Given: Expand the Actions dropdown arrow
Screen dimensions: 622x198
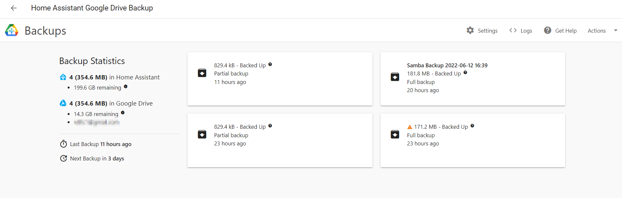Looking at the screenshot, I should tap(615, 30).
